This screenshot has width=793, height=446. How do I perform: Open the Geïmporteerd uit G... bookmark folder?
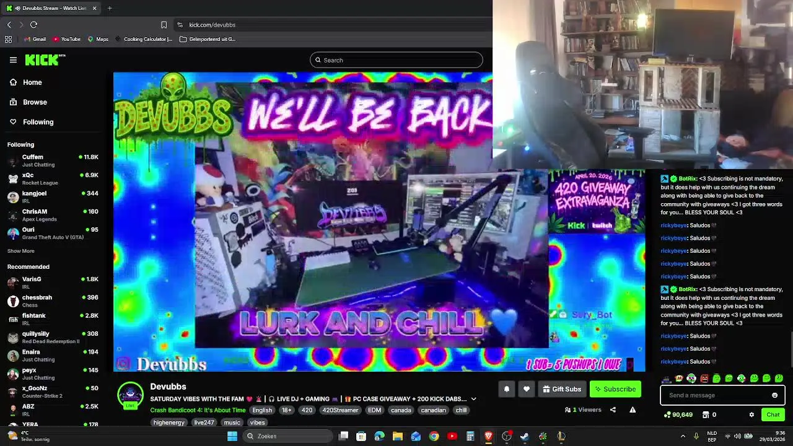pyautogui.click(x=208, y=39)
